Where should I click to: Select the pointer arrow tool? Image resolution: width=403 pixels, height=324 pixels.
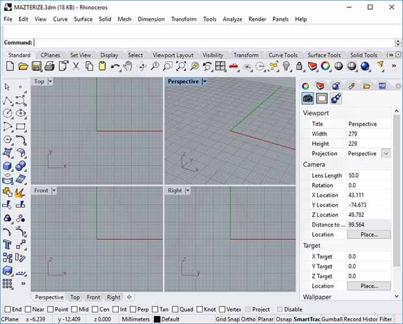[x=7, y=87]
